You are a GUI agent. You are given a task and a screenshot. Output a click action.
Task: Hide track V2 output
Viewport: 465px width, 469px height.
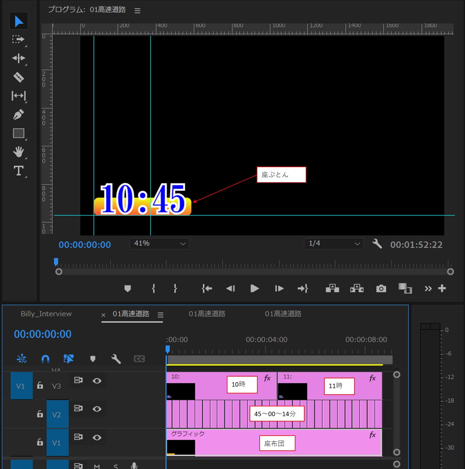click(x=97, y=409)
